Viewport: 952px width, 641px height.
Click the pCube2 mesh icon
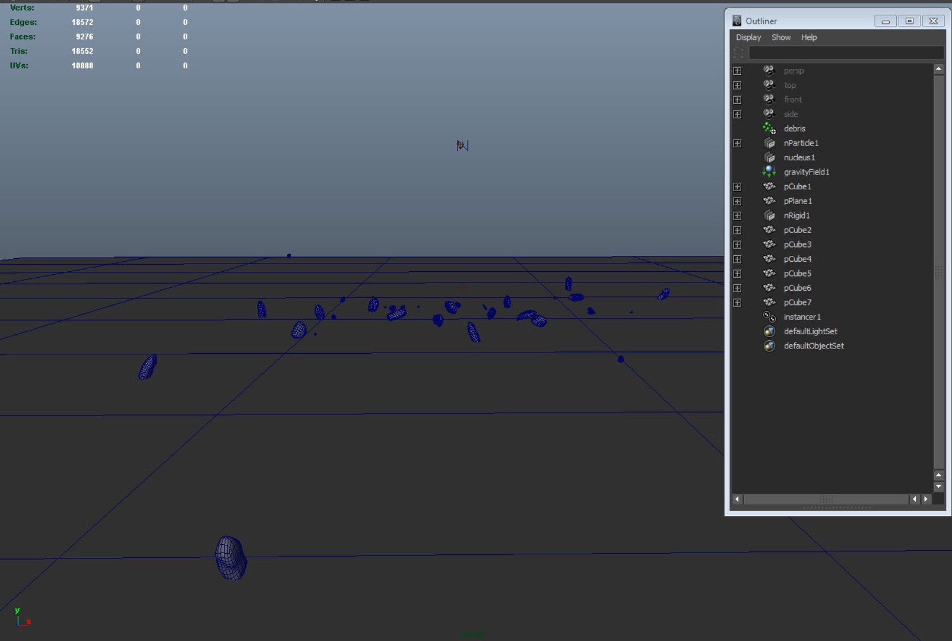(x=769, y=230)
